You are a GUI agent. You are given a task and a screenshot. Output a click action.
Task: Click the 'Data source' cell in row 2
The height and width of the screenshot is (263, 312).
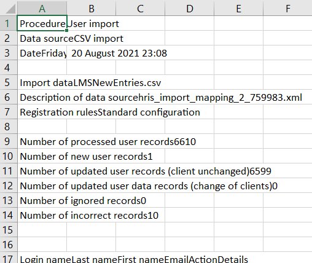click(x=42, y=38)
